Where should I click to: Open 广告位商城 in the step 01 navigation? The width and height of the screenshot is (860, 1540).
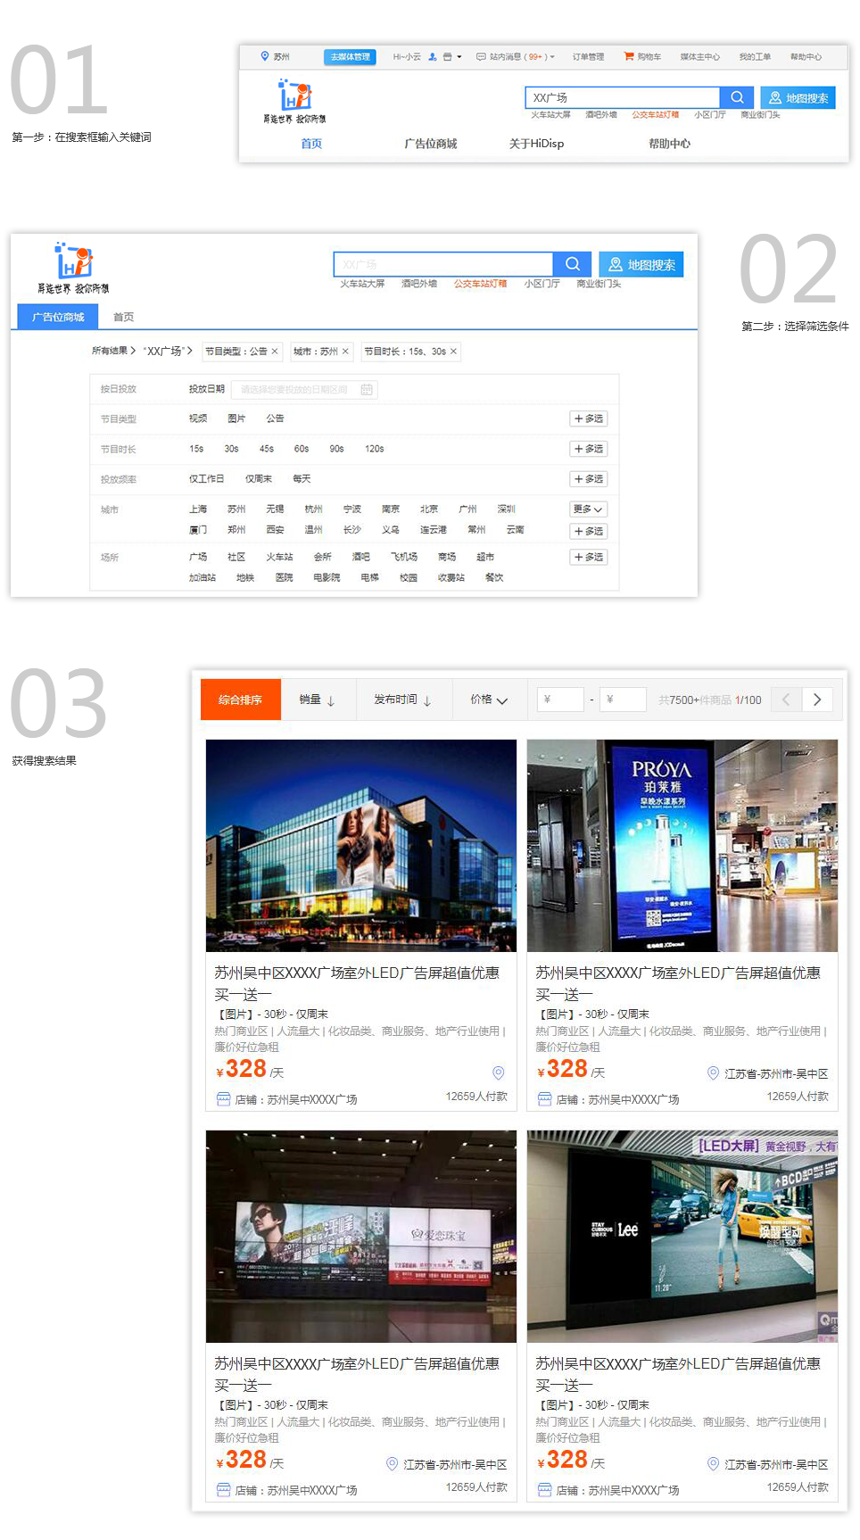(431, 144)
